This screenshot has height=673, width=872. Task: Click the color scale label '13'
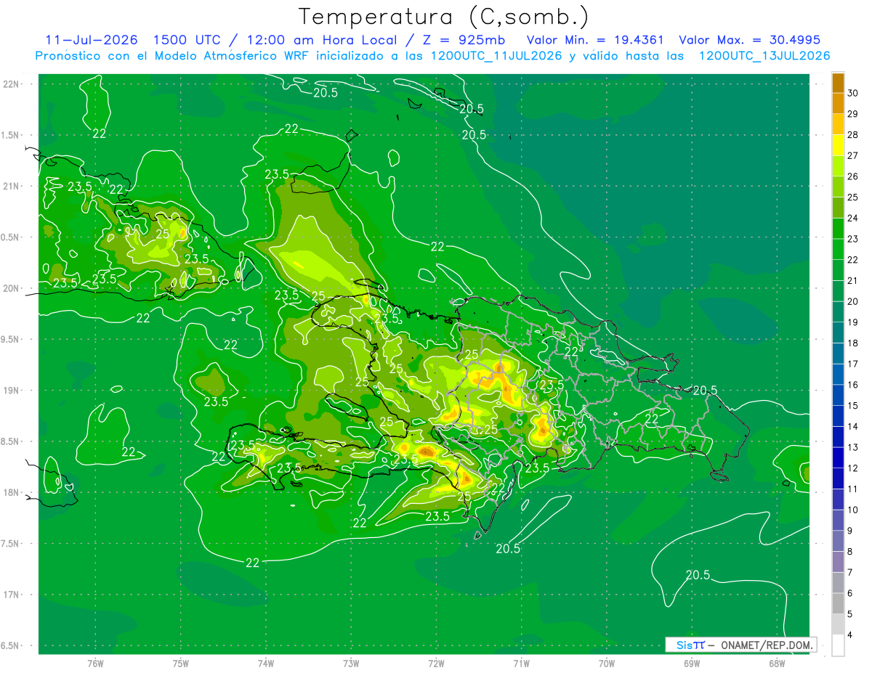853,447
